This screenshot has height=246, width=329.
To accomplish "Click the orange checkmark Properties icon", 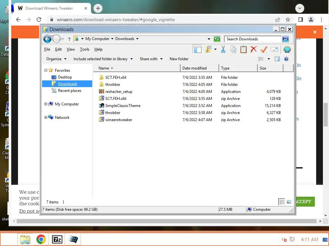I will point(264,50).
